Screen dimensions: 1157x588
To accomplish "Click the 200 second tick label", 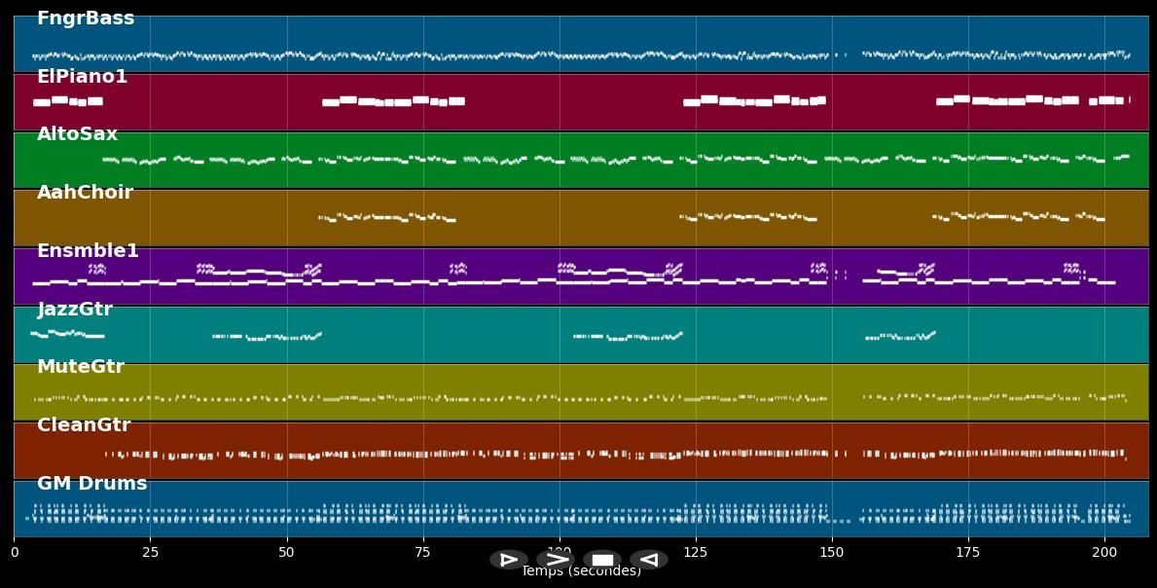I will coord(1104,553).
